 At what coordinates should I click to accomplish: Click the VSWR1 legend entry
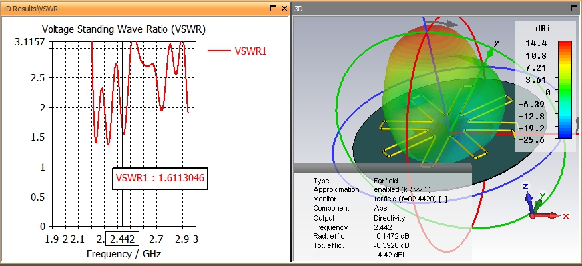tap(237, 51)
